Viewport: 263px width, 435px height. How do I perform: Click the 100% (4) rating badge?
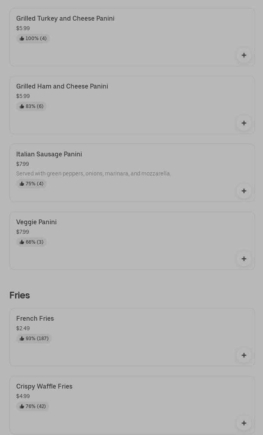(x=33, y=38)
